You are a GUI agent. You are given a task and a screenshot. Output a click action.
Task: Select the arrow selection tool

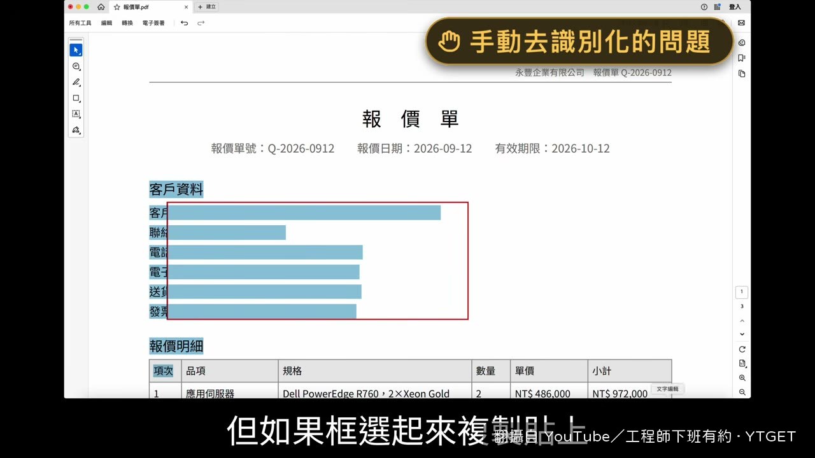[x=76, y=50]
